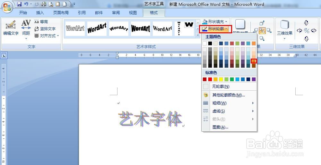
Task: Select the green theme color swatch
Action: coord(238,43)
